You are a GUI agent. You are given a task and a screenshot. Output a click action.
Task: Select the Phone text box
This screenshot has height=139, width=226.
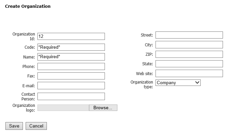pyautogui.click(x=71, y=67)
